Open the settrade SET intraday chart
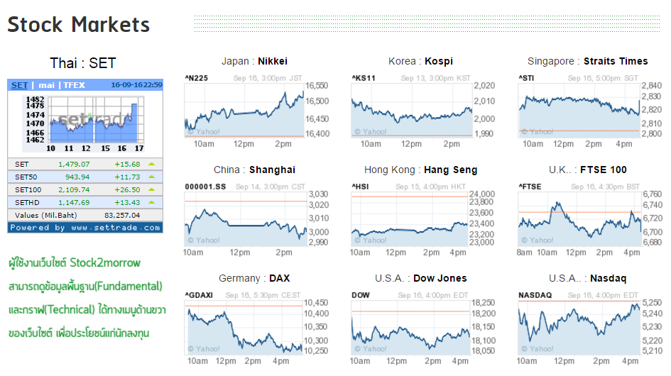 click(84, 118)
